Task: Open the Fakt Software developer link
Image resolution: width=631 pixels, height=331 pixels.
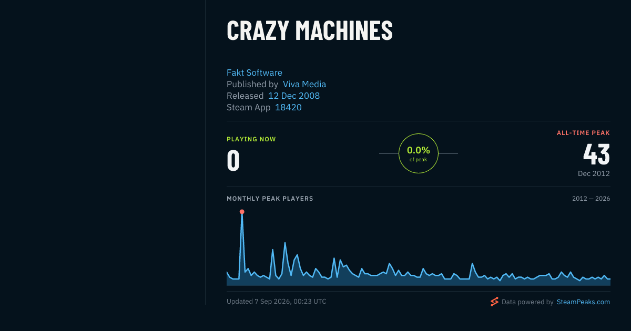Action: [x=255, y=73]
